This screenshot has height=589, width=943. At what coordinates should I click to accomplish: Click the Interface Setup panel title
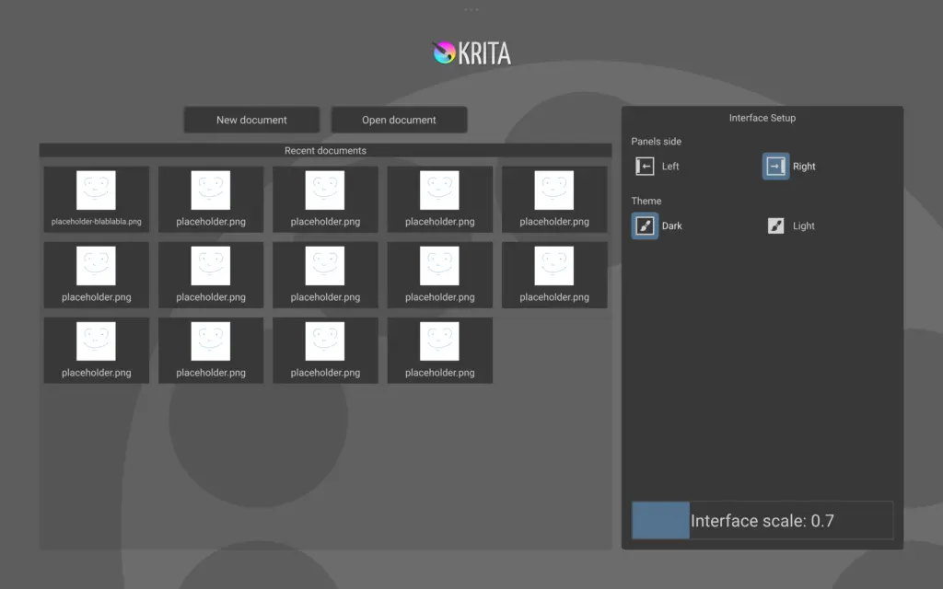pyautogui.click(x=762, y=118)
